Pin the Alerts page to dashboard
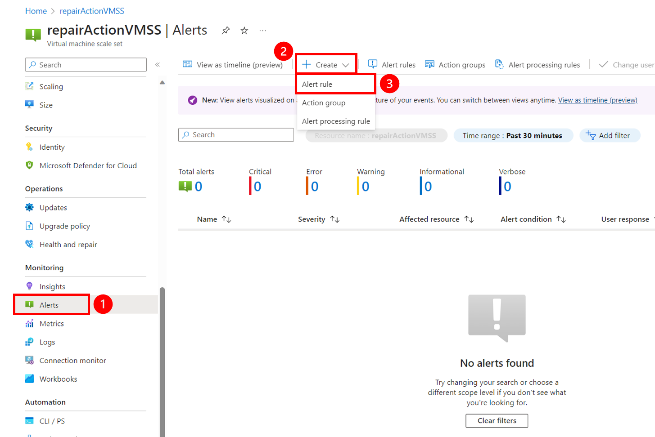Screen dimensions: 655x437 tap(226, 30)
